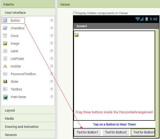Click the CheckBox component icon
This screenshot has height=139, width=160.
coord(5,28)
